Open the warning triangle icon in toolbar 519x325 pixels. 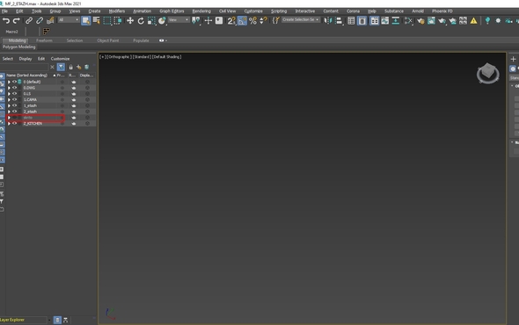pos(473,20)
